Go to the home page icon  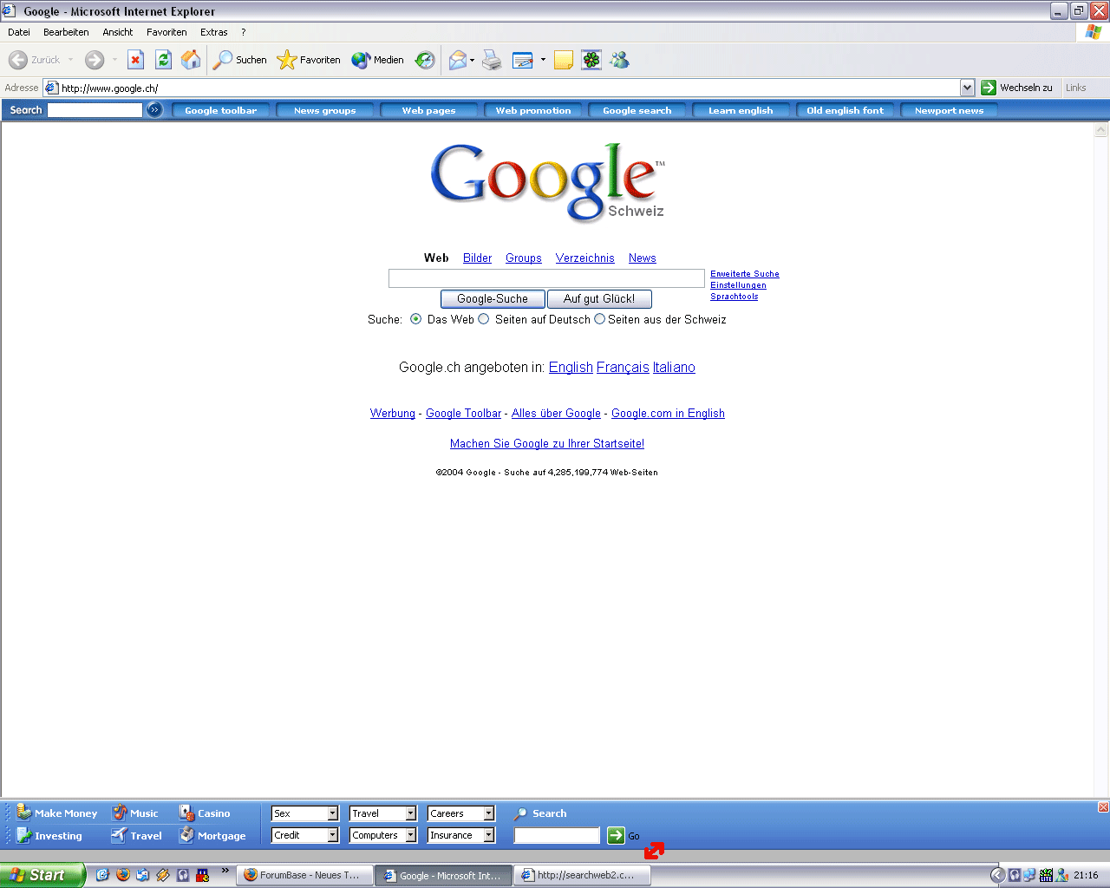pos(191,60)
